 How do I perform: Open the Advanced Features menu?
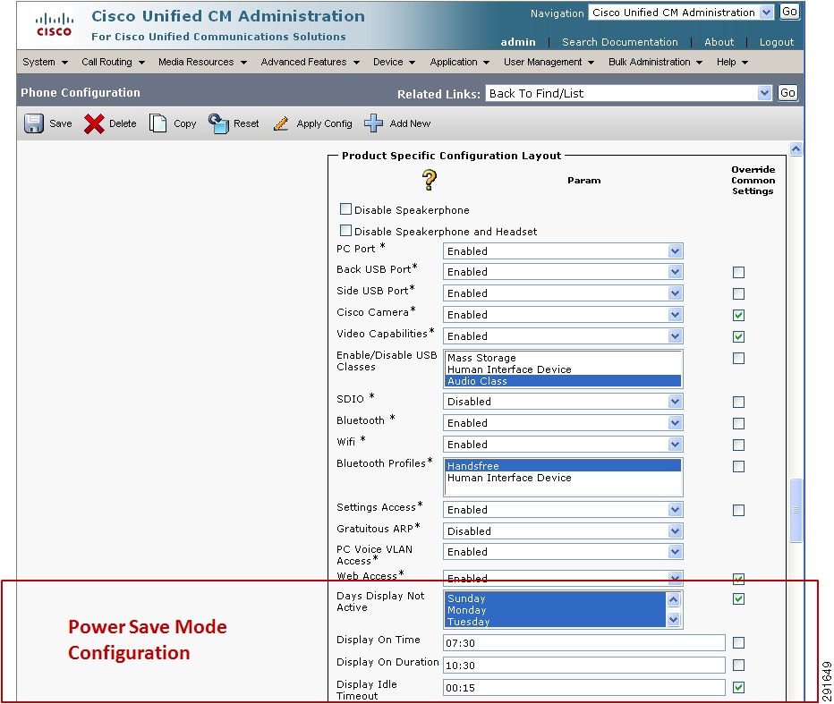pyautogui.click(x=311, y=63)
